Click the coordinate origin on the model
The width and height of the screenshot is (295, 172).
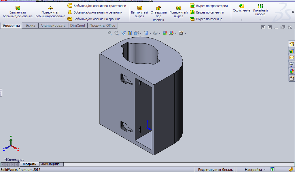(x=147, y=128)
